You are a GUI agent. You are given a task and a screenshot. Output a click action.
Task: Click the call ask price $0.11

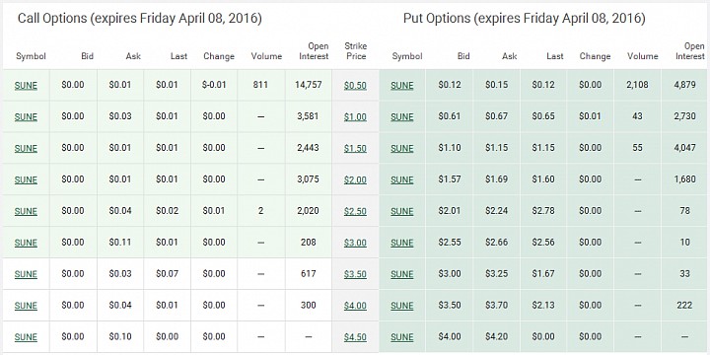pos(120,243)
